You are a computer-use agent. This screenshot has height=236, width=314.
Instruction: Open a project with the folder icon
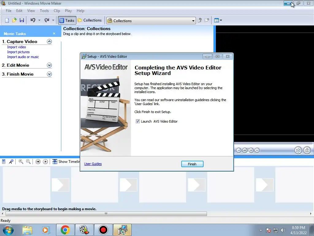(14, 20)
